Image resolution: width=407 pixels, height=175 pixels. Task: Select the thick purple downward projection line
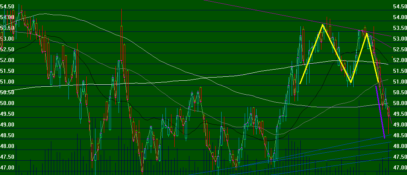tap(380, 112)
